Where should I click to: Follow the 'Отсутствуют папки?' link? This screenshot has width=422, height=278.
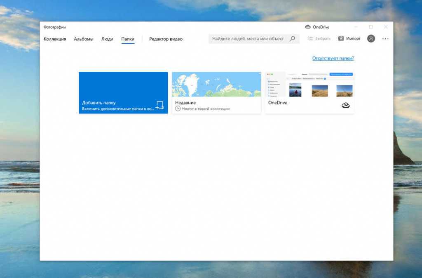pos(333,59)
